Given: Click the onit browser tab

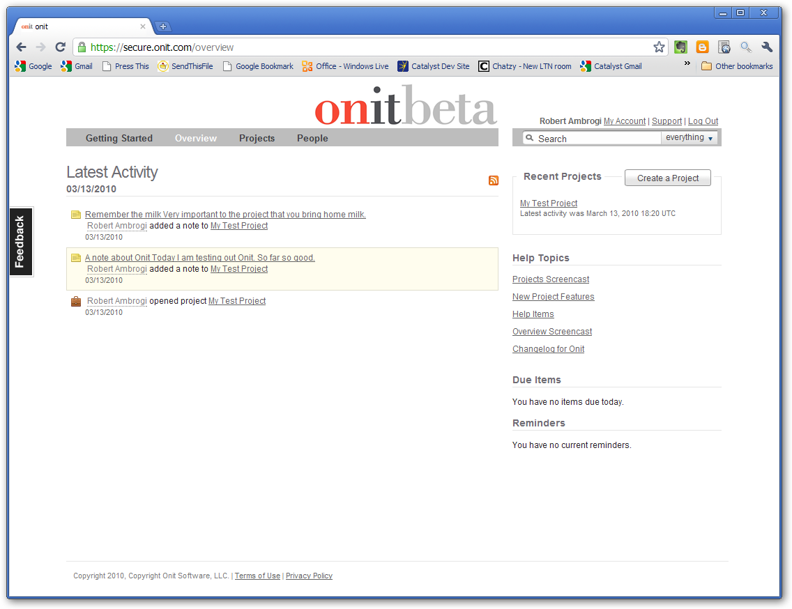Looking at the screenshot, I should pos(81,26).
